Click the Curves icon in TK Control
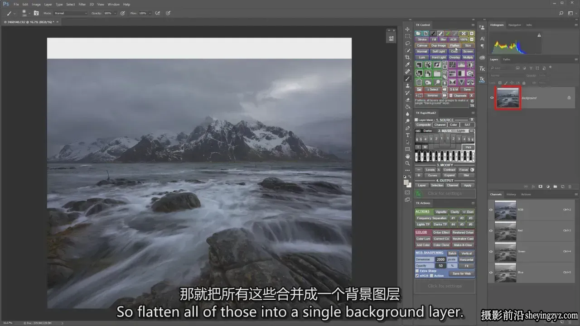Viewport: 580px width, 326px height. [452, 65]
